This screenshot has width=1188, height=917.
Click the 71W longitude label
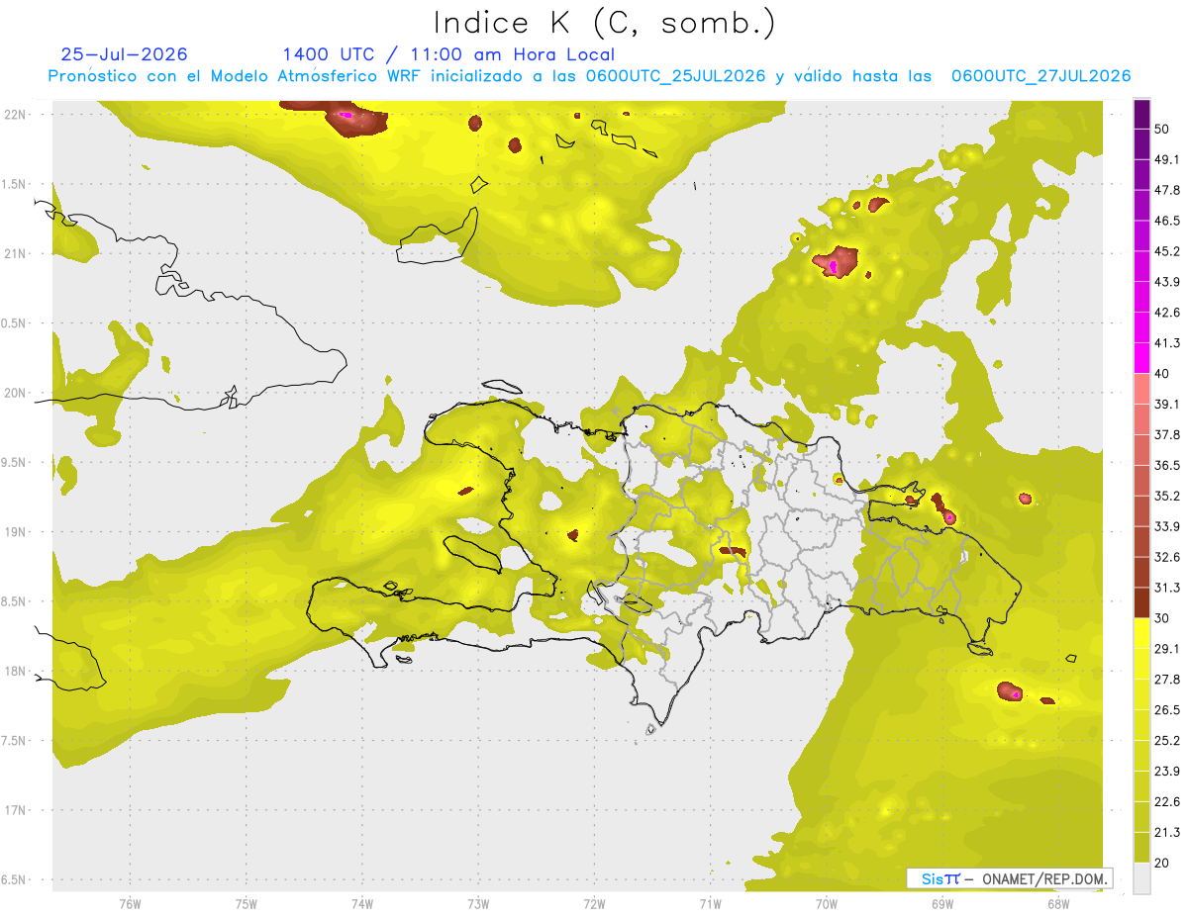[710, 903]
